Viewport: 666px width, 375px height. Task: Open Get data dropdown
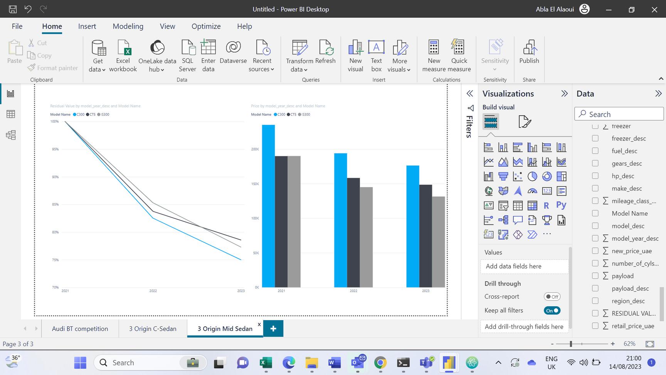click(98, 56)
